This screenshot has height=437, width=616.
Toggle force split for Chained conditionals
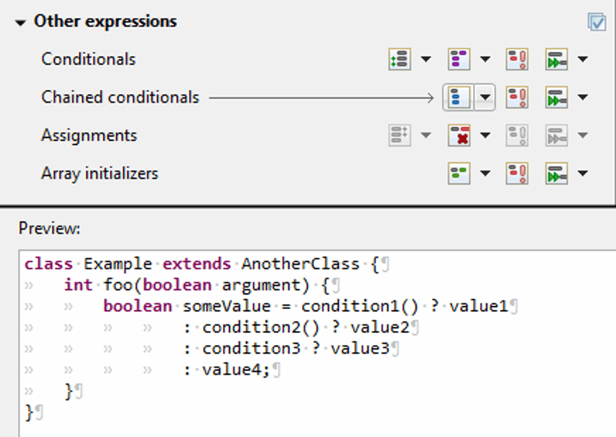pyautogui.click(x=517, y=97)
